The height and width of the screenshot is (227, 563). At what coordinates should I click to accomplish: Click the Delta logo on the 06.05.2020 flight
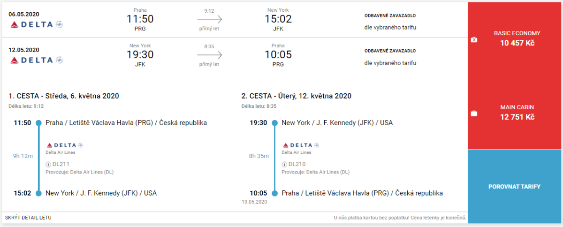(x=31, y=24)
